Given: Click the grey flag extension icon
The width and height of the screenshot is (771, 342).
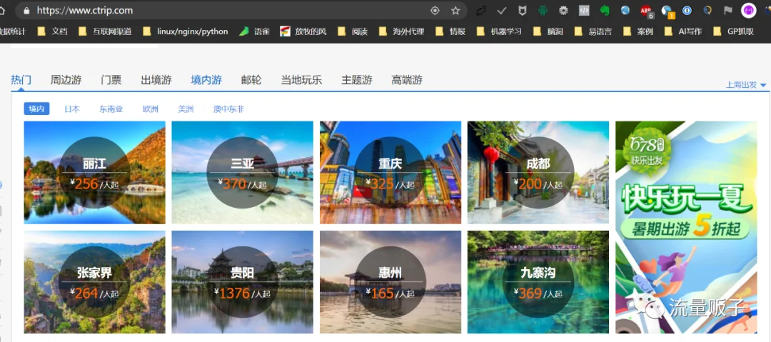Looking at the screenshot, I should click(727, 10).
